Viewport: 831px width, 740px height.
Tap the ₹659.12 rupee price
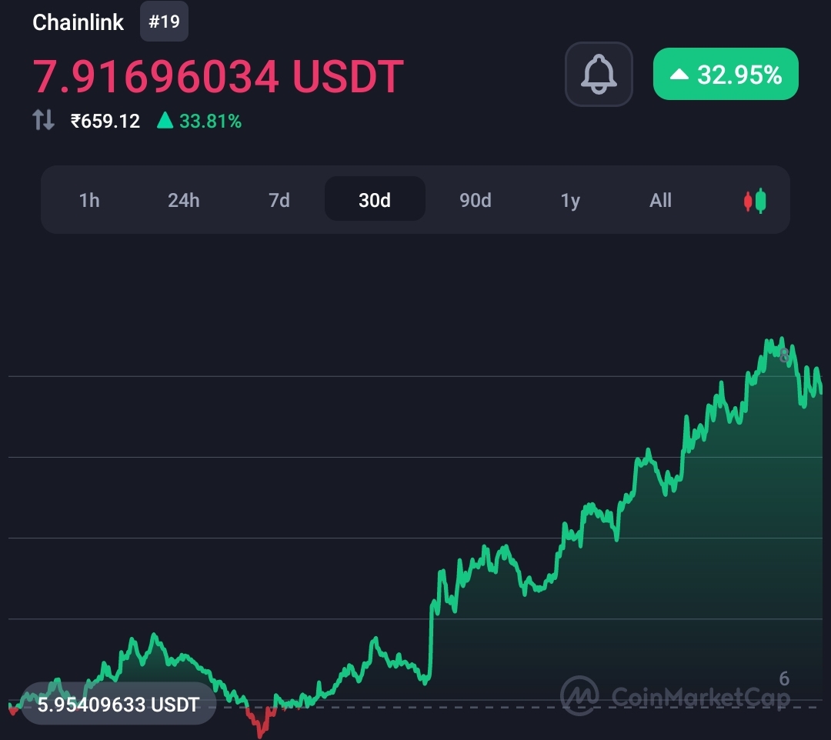[105, 122]
